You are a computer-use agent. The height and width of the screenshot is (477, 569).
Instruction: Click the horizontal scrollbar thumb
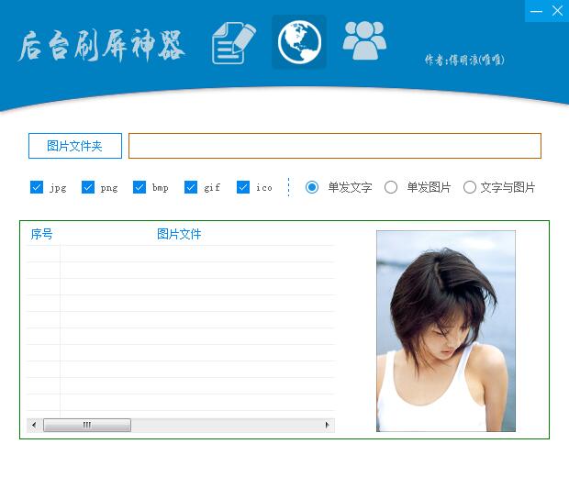click(87, 425)
